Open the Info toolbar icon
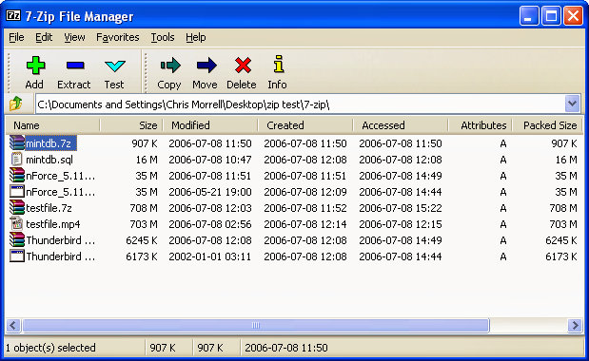Image resolution: width=589 pixels, height=361 pixels. [x=279, y=64]
